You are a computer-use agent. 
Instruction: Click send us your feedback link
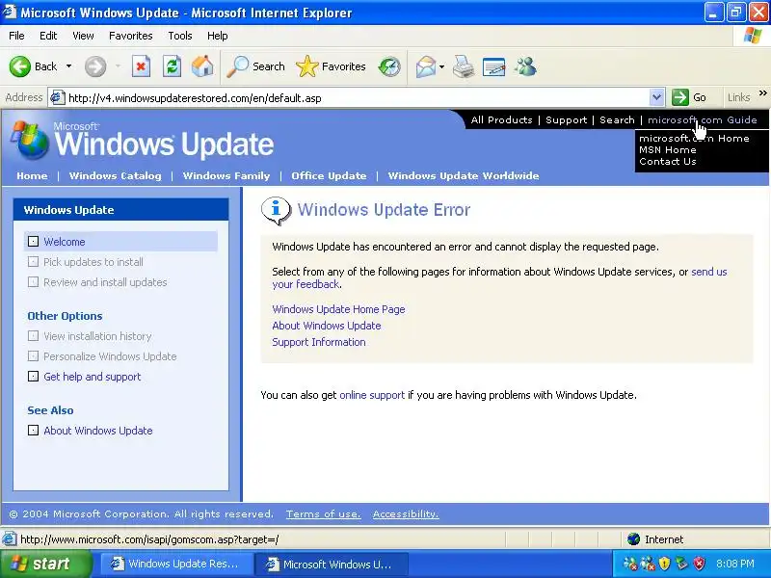[709, 272]
